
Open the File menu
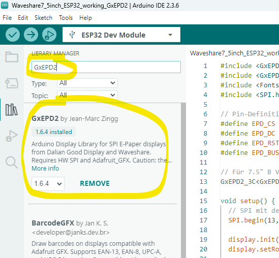point(7,18)
